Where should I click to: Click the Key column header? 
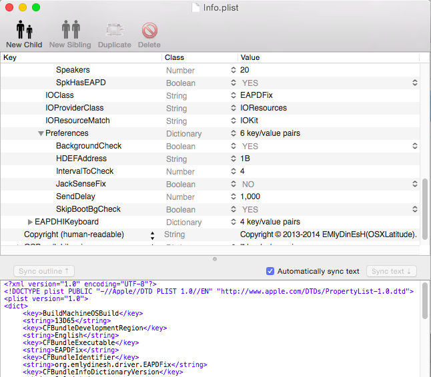point(80,58)
